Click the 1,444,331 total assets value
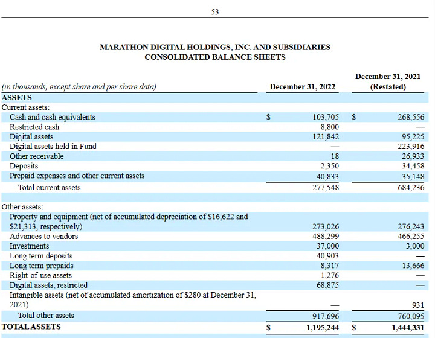The width and height of the screenshot is (435, 338). point(408,328)
